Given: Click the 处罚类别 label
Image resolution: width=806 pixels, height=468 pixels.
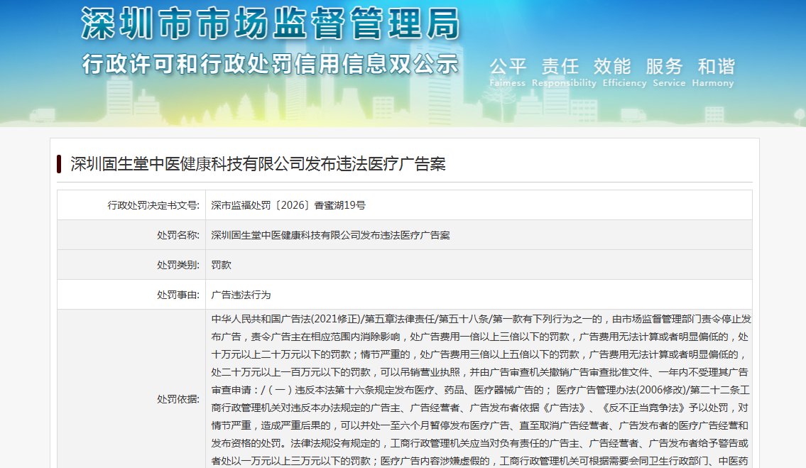Looking at the screenshot, I should coord(178,265).
